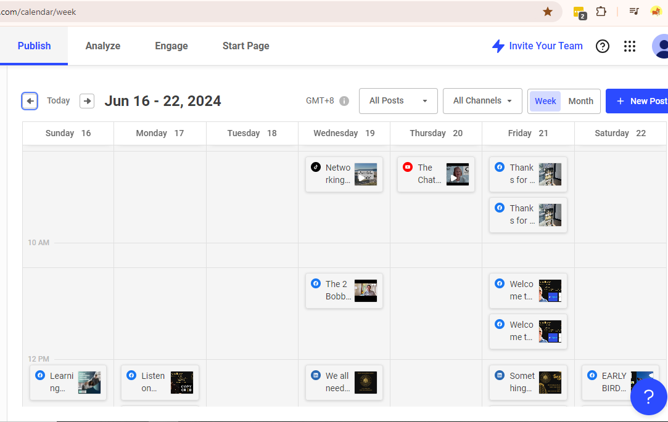The height and width of the screenshot is (422, 668).
Task: Open the apps grid menu icon
Action: pos(629,46)
